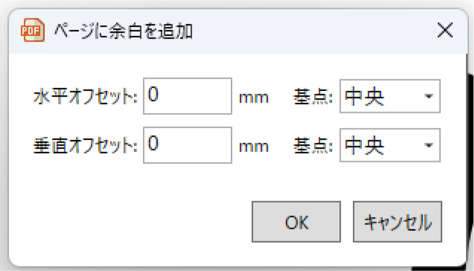Click the 水平オフセット label
Image resolution: width=474 pixels, height=271 pixels.
pos(85,97)
